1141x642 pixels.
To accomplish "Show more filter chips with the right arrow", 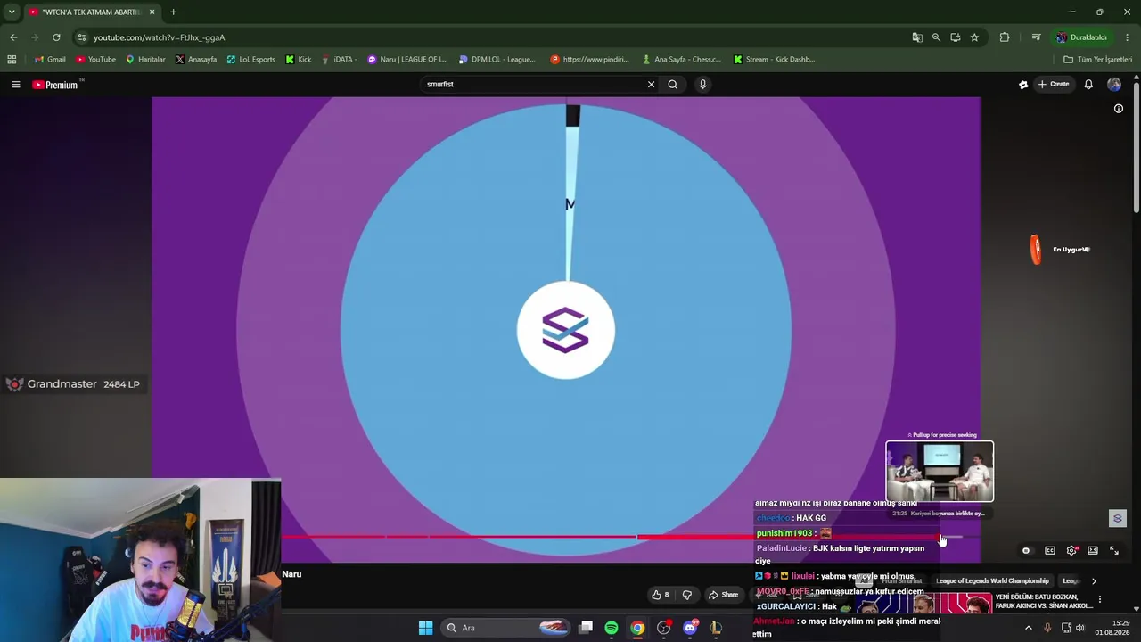I will pyautogui.click(x=1094, y=581).
